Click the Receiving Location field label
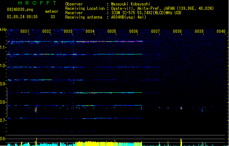229x146 pixels. point(85,8)
